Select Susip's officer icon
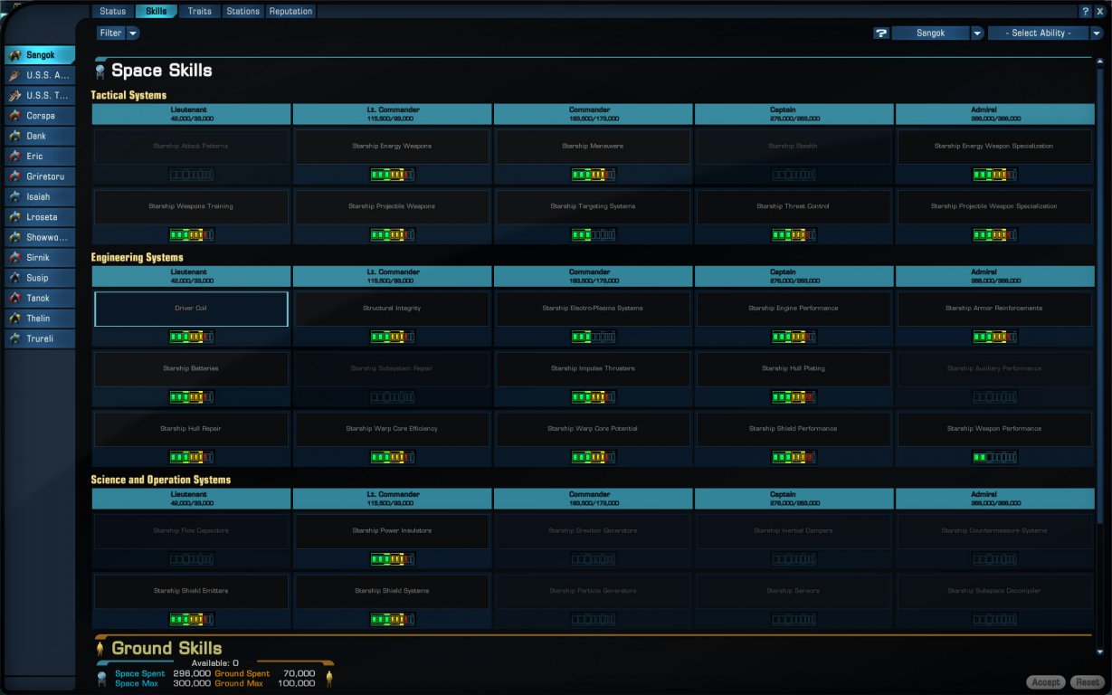Screen dimensions: 1112x695 pyautogui.click(x=15, y=278)
